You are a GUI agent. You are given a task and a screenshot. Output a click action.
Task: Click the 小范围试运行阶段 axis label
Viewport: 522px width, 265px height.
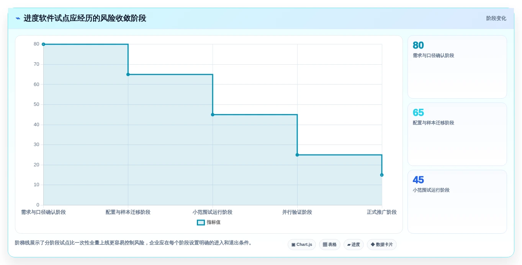[213, 212]
